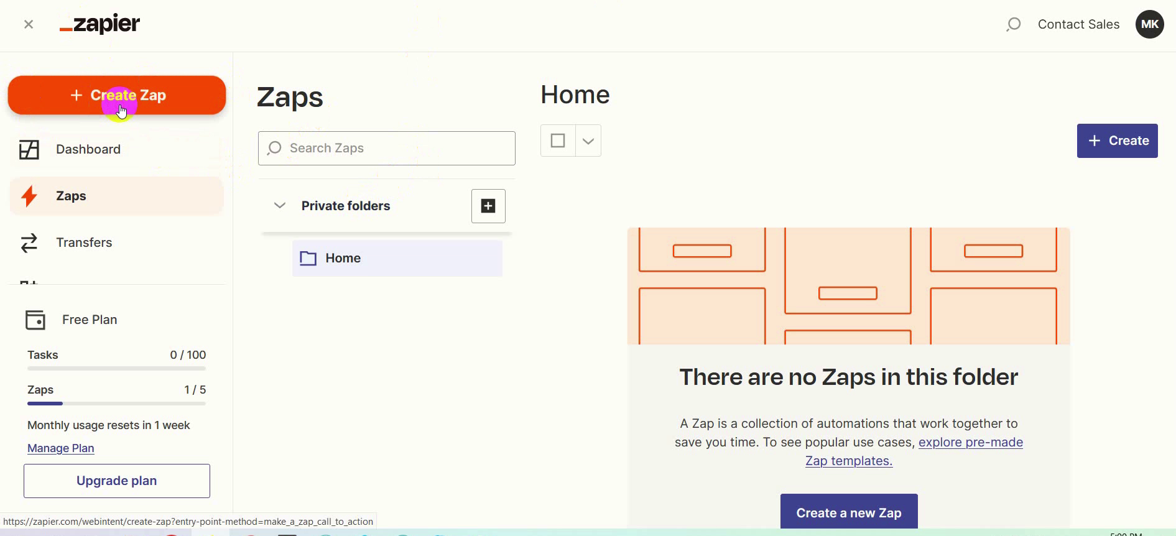Click the Zaps usage progress bar
This screenshot has height=536, width=1176.
[x=116, y=404]
